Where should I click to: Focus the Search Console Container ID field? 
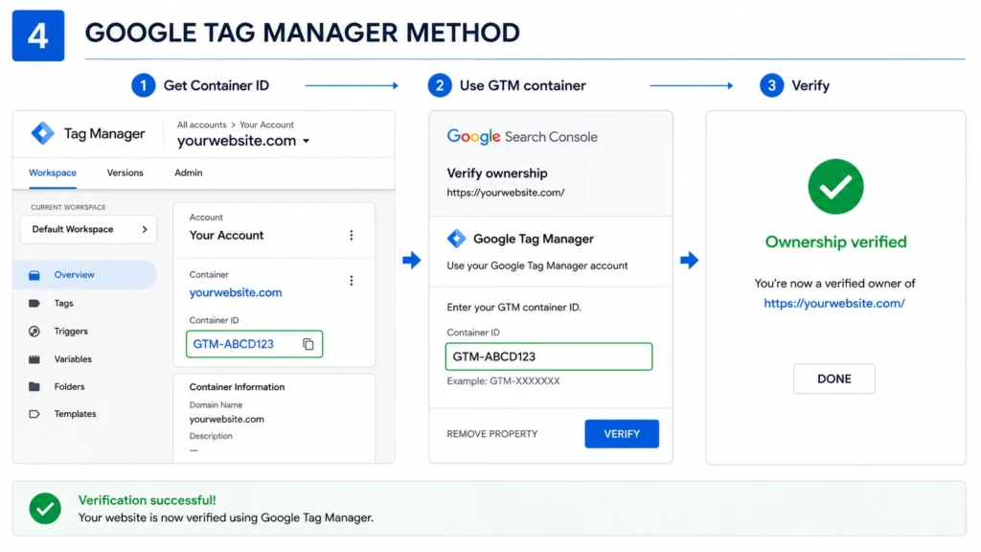point(549,356)
